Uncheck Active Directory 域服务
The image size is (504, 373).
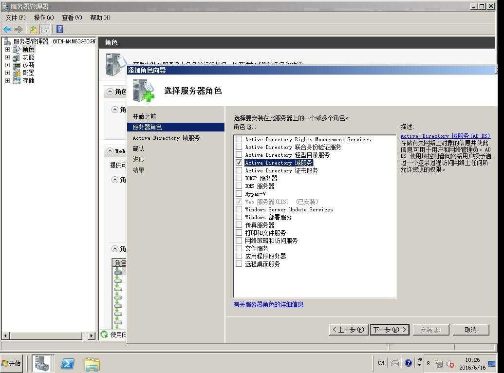(x=239, y=162)
